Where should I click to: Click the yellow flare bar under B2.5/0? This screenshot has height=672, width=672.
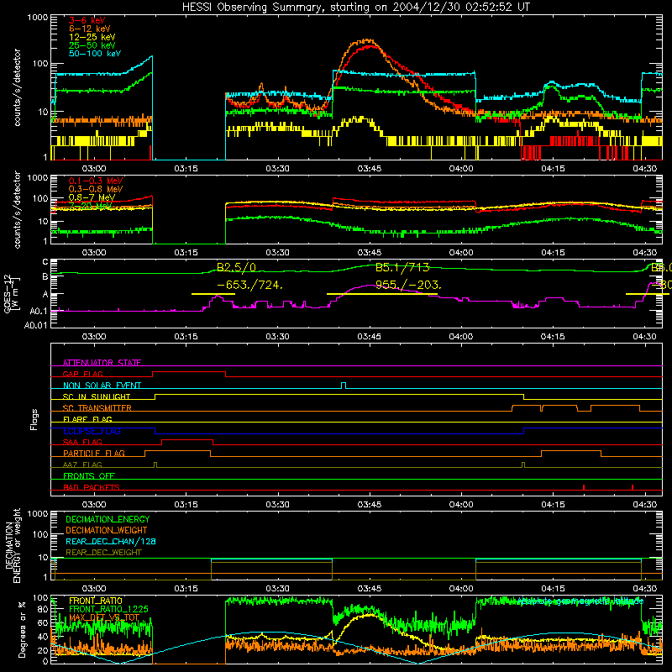coord(213,294)
